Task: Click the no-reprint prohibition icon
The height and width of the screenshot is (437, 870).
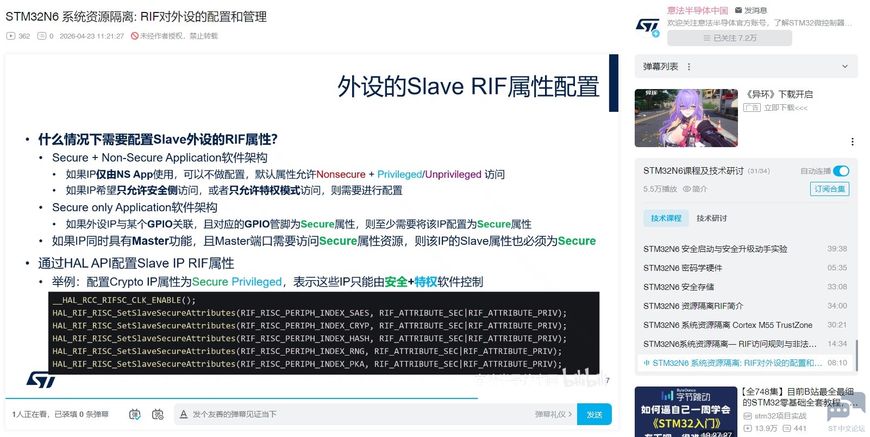Action: [x=134, y=36]
